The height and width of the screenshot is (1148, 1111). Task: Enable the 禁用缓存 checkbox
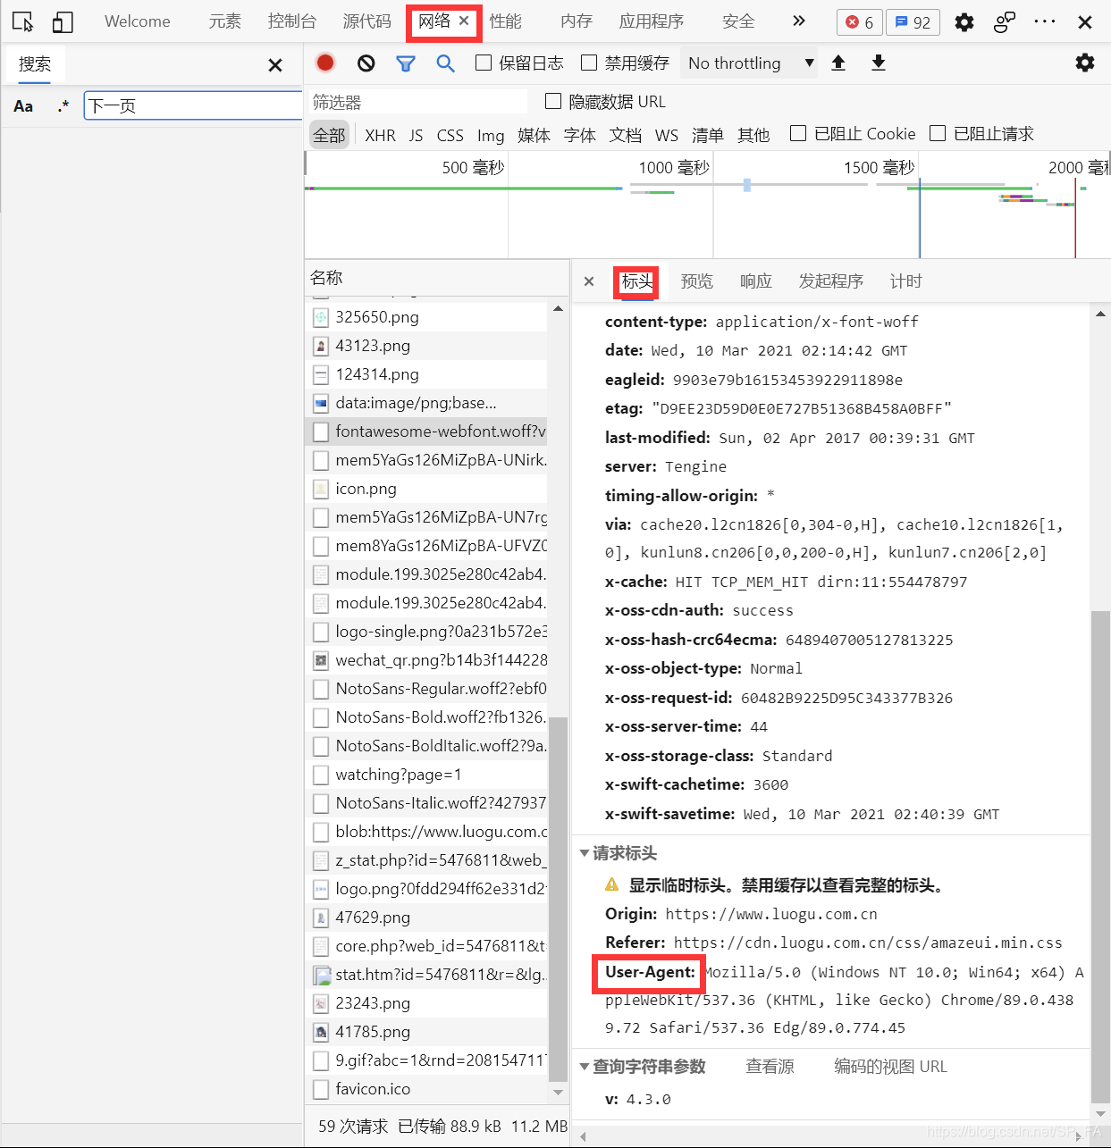click(x=588, y=63)
